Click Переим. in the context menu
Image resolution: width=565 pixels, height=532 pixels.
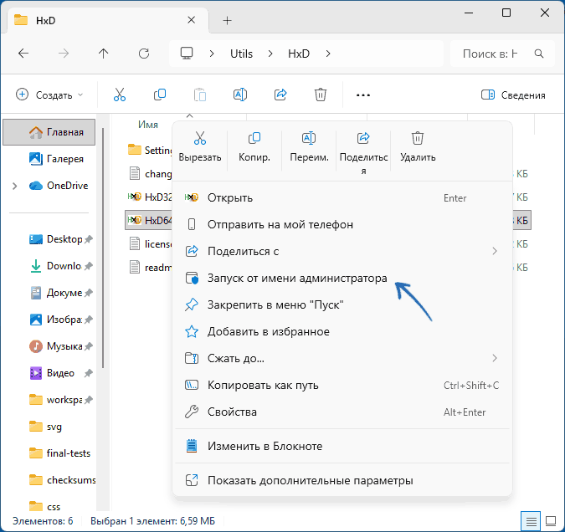click(309, 148)
